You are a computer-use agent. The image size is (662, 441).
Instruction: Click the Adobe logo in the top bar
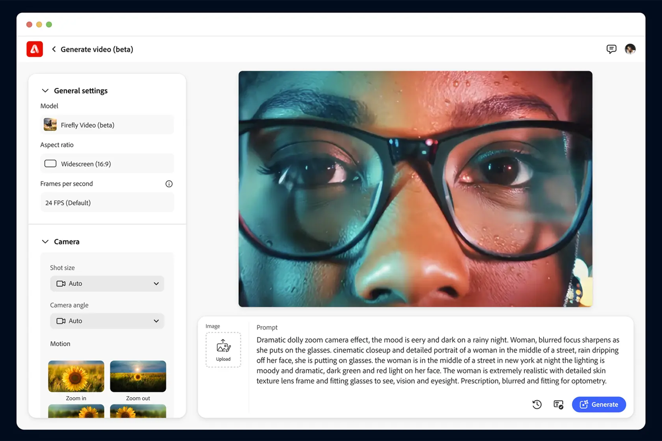click(34, 49)
